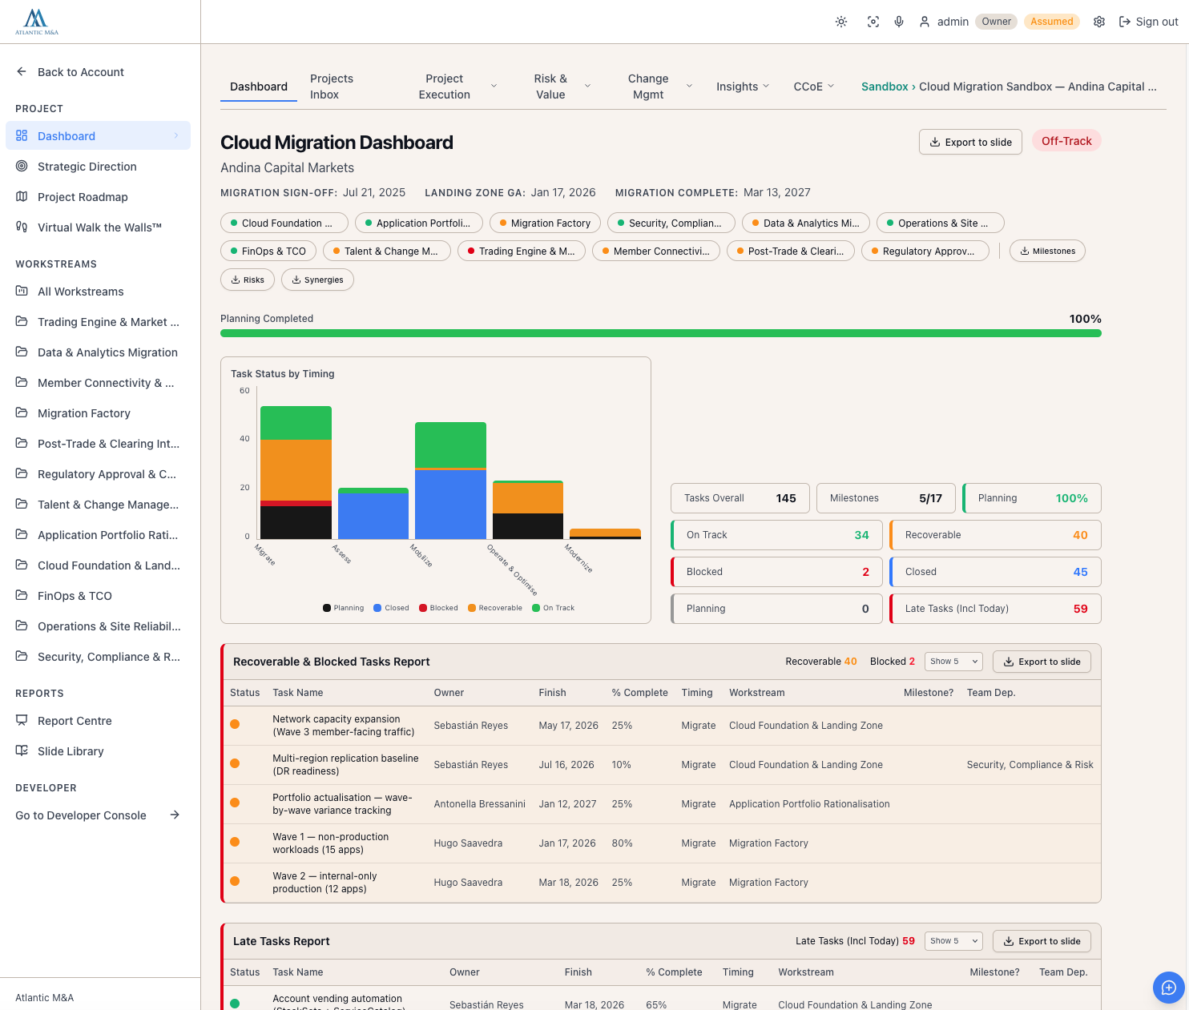Expand the Dashboard sidebar chevron
The image size is (1189, 1010).
[x=176, y=135]
